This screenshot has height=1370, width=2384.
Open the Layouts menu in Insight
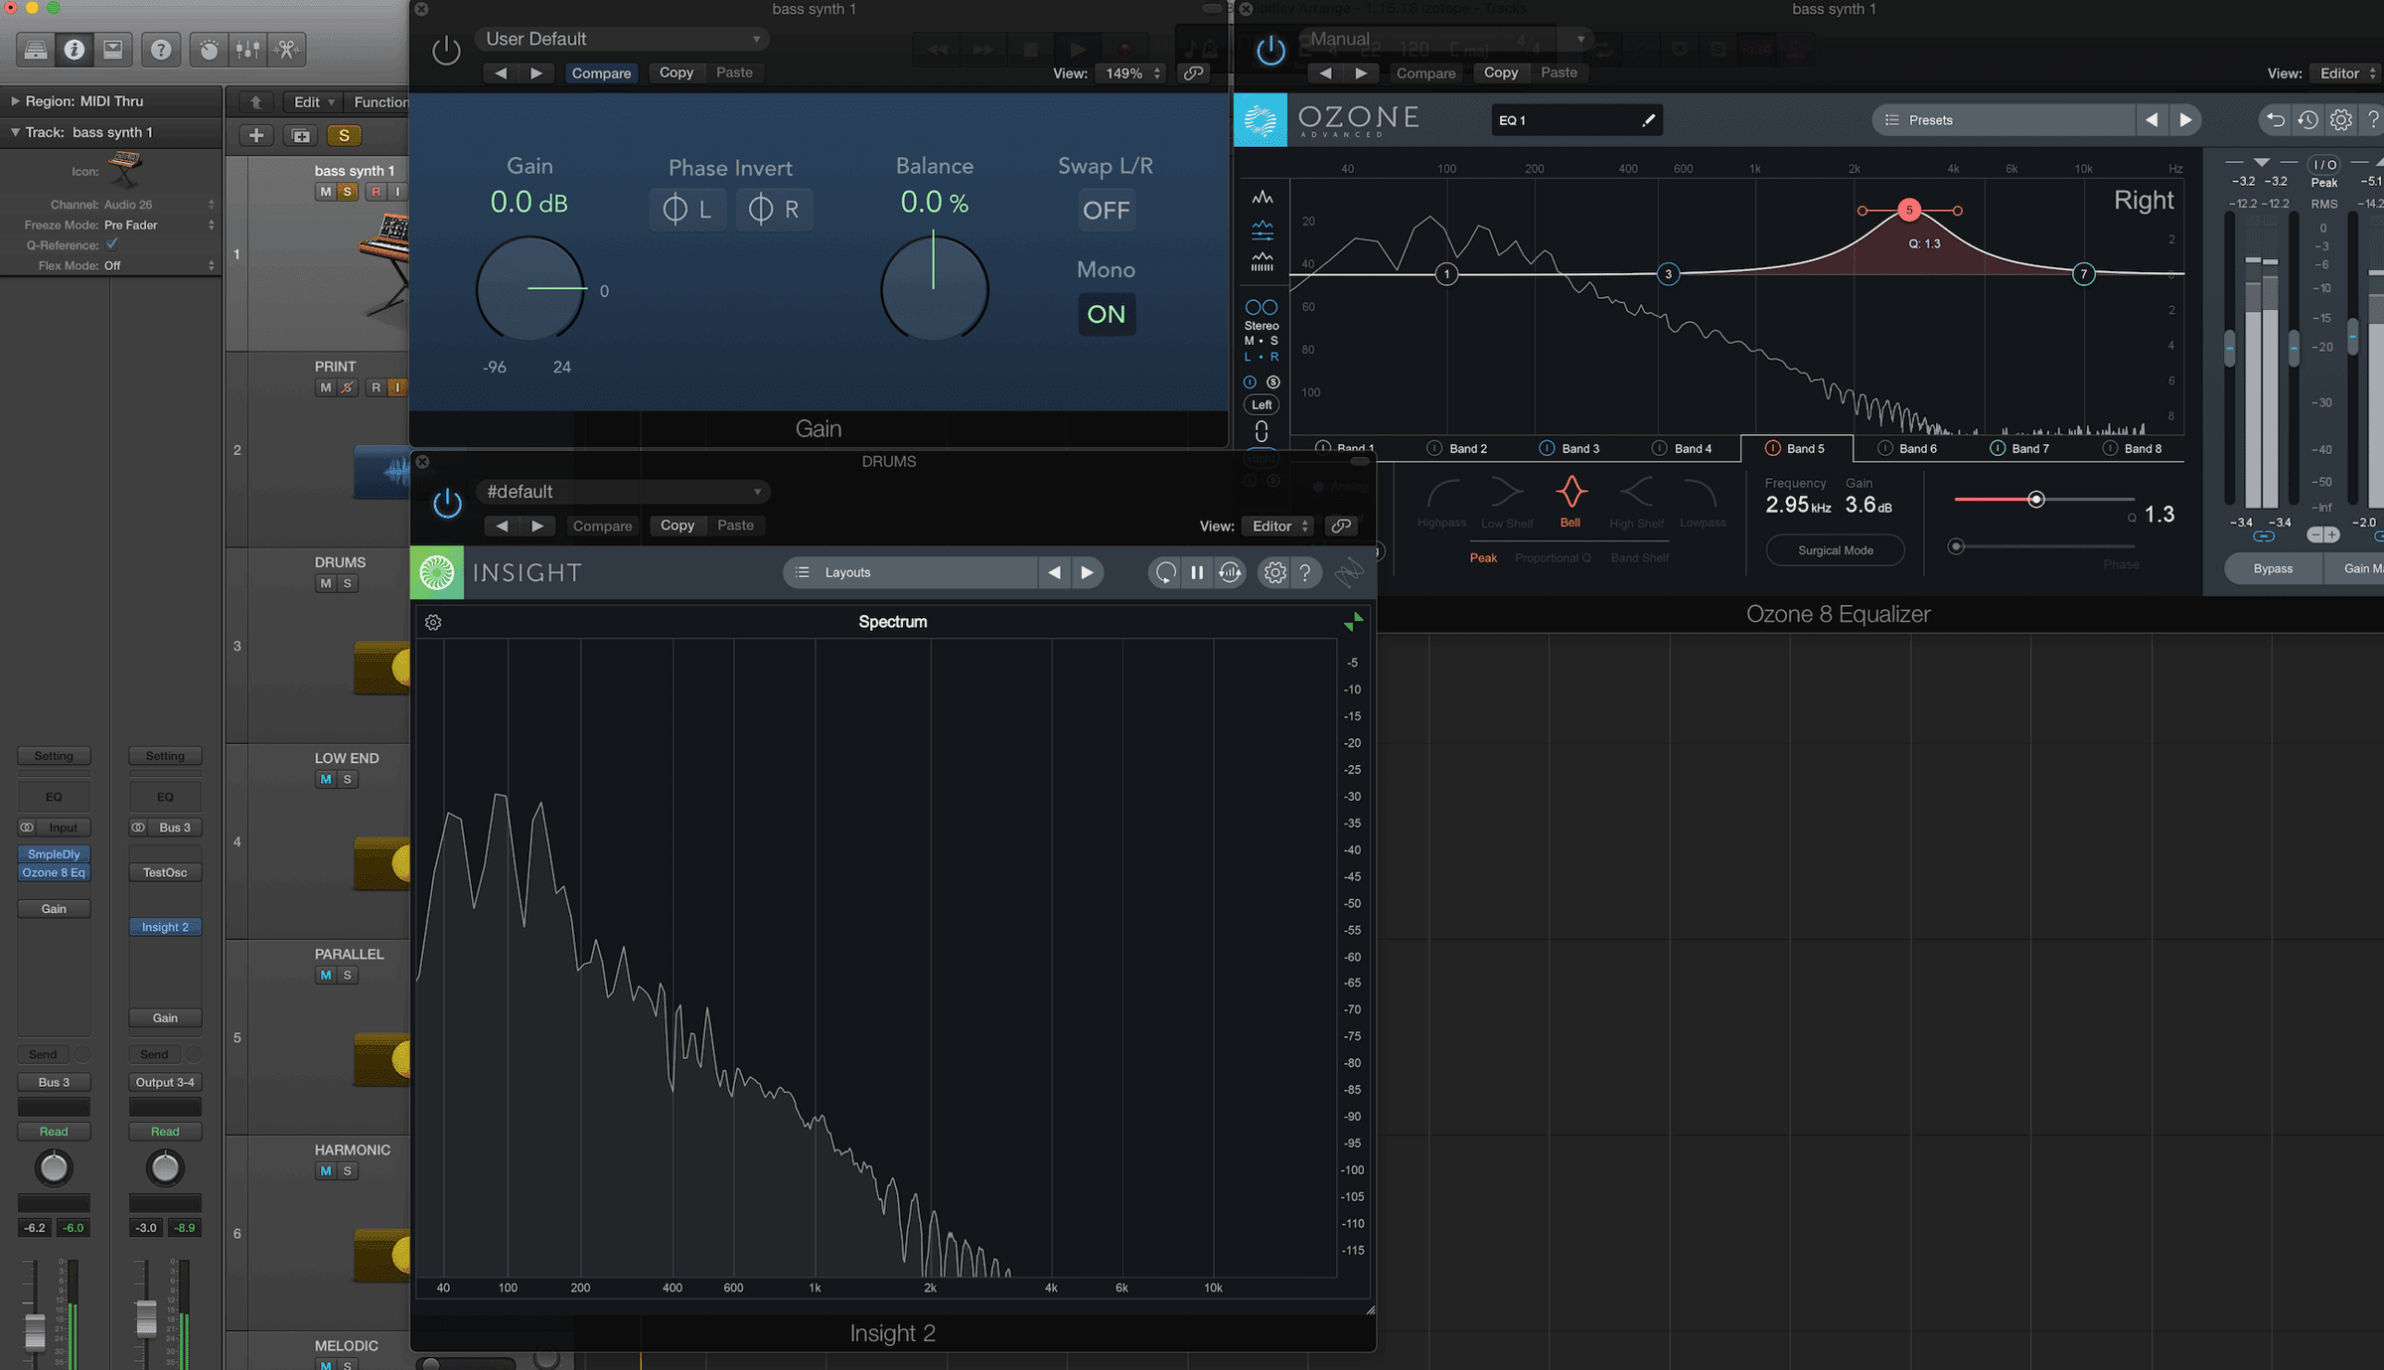click(911, 572)
